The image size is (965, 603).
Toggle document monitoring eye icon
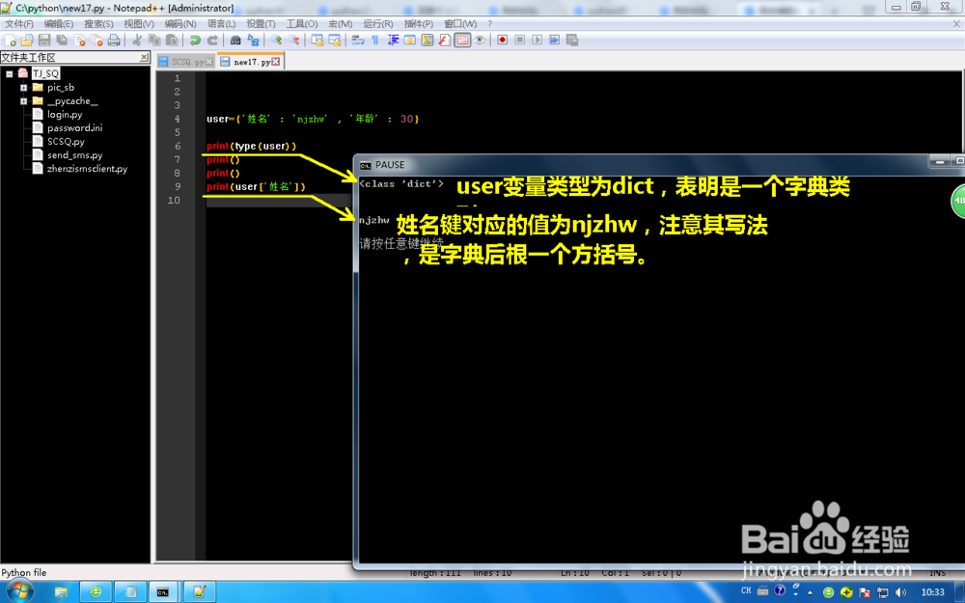(480, 41)
